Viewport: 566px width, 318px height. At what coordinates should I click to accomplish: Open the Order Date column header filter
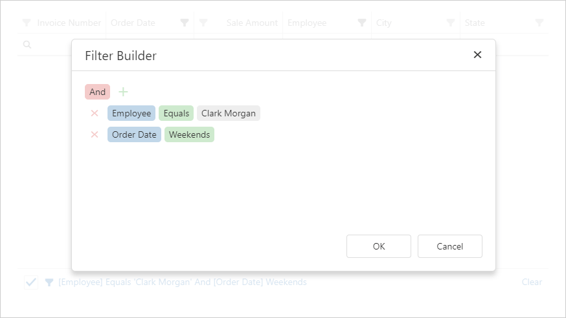click(185, 23)
